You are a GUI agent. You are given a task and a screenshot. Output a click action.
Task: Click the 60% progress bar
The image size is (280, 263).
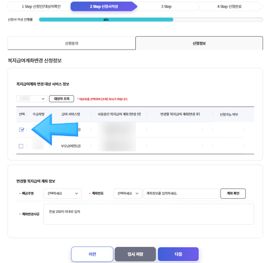151,20
